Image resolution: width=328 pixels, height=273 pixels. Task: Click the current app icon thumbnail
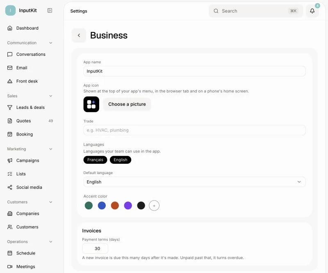[x=91, y=104]
